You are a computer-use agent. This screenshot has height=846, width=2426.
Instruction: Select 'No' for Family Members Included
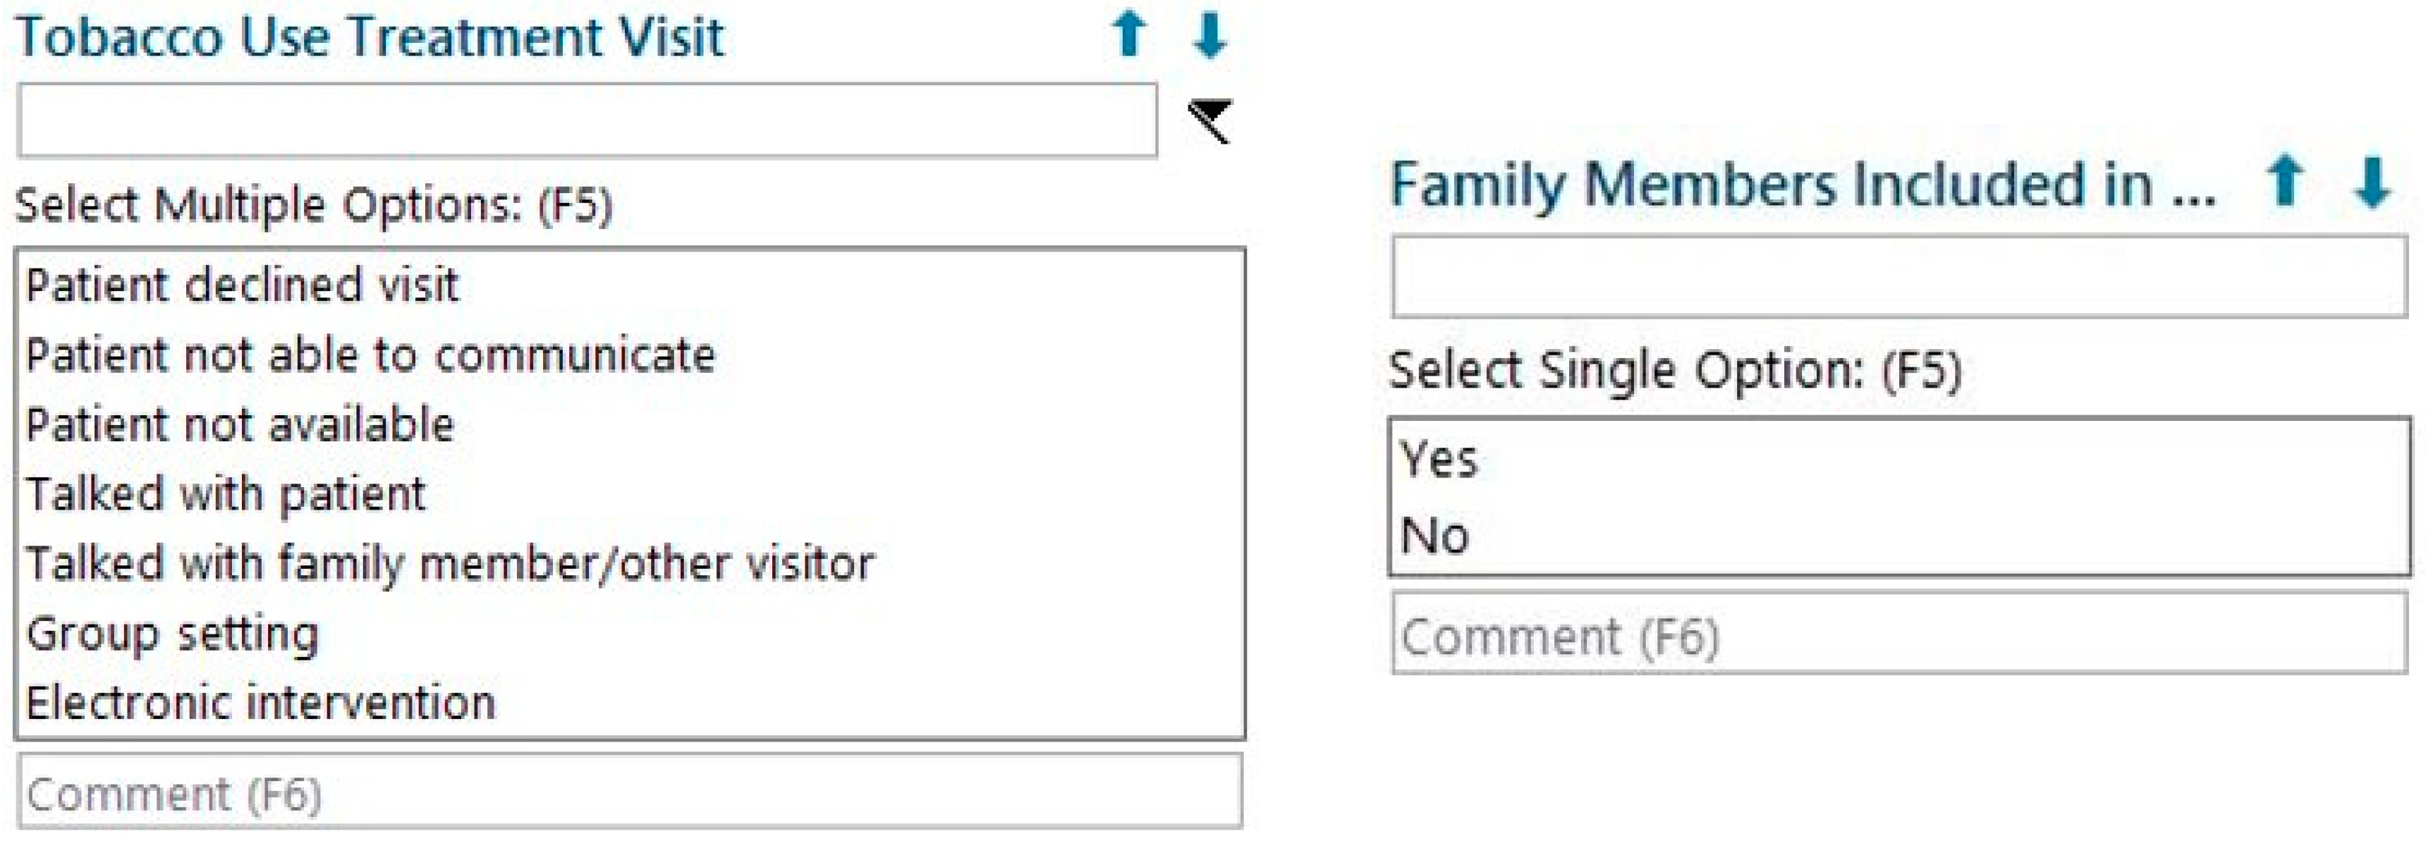[x=1434, y=537]
